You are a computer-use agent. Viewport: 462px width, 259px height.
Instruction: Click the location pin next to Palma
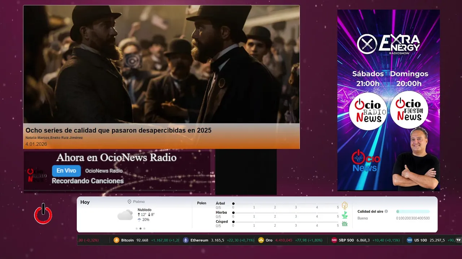click(130, 202)
